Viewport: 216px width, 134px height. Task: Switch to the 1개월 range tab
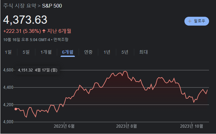46,52
